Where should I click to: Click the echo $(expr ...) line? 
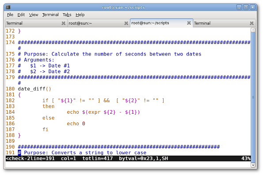pos(103,112)
